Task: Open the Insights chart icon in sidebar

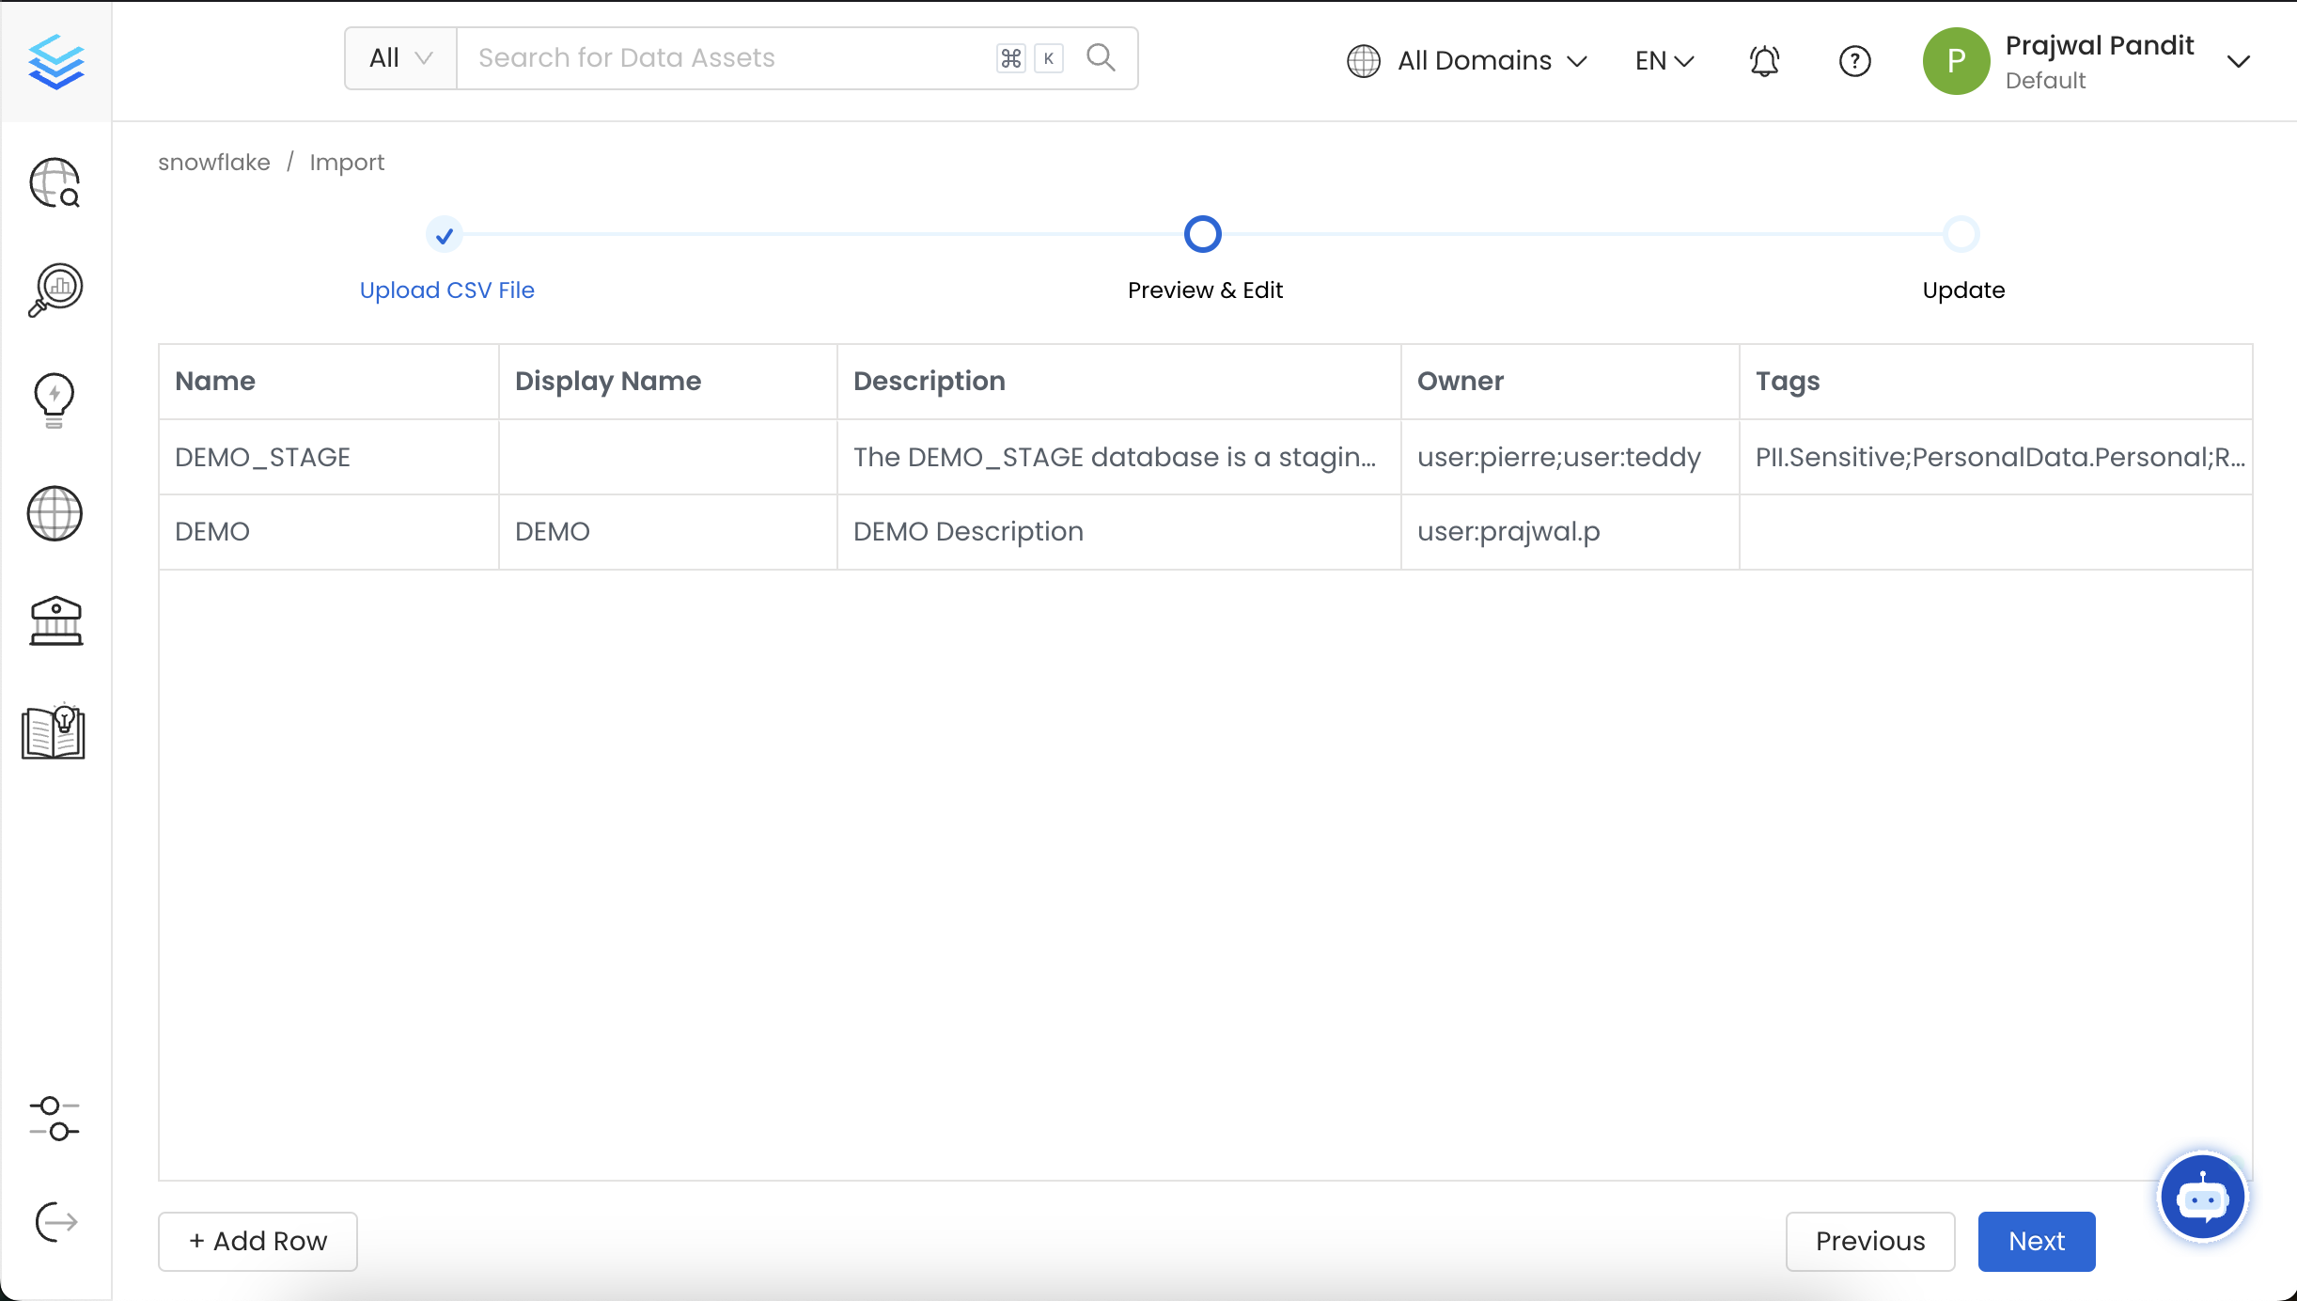Action: [54, 290]
